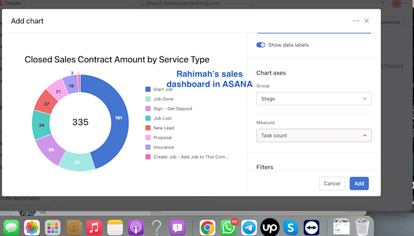Viewport: 414px width, 236px height.
Task: Click the Insurance legend swatch
Action: click(148, 147)
